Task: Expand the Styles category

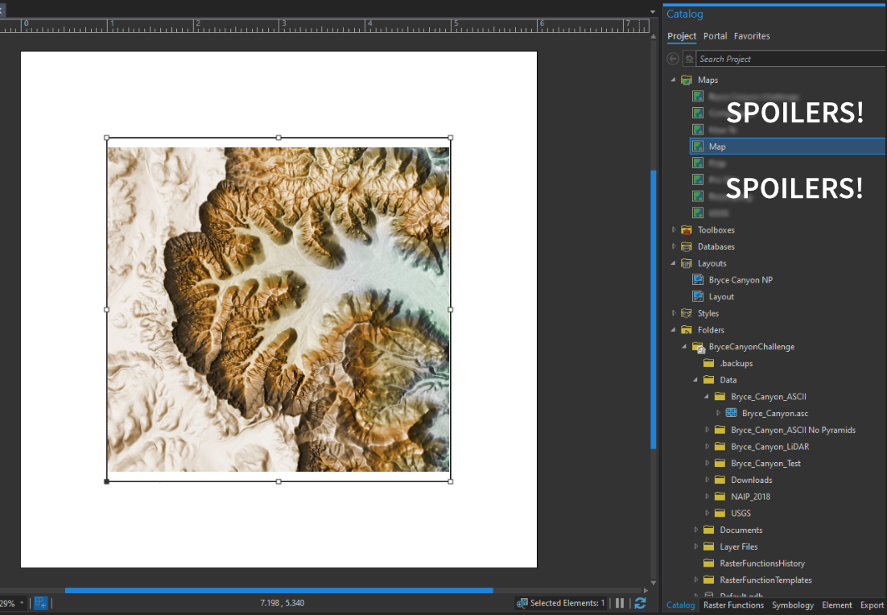Action: [673, 313]
